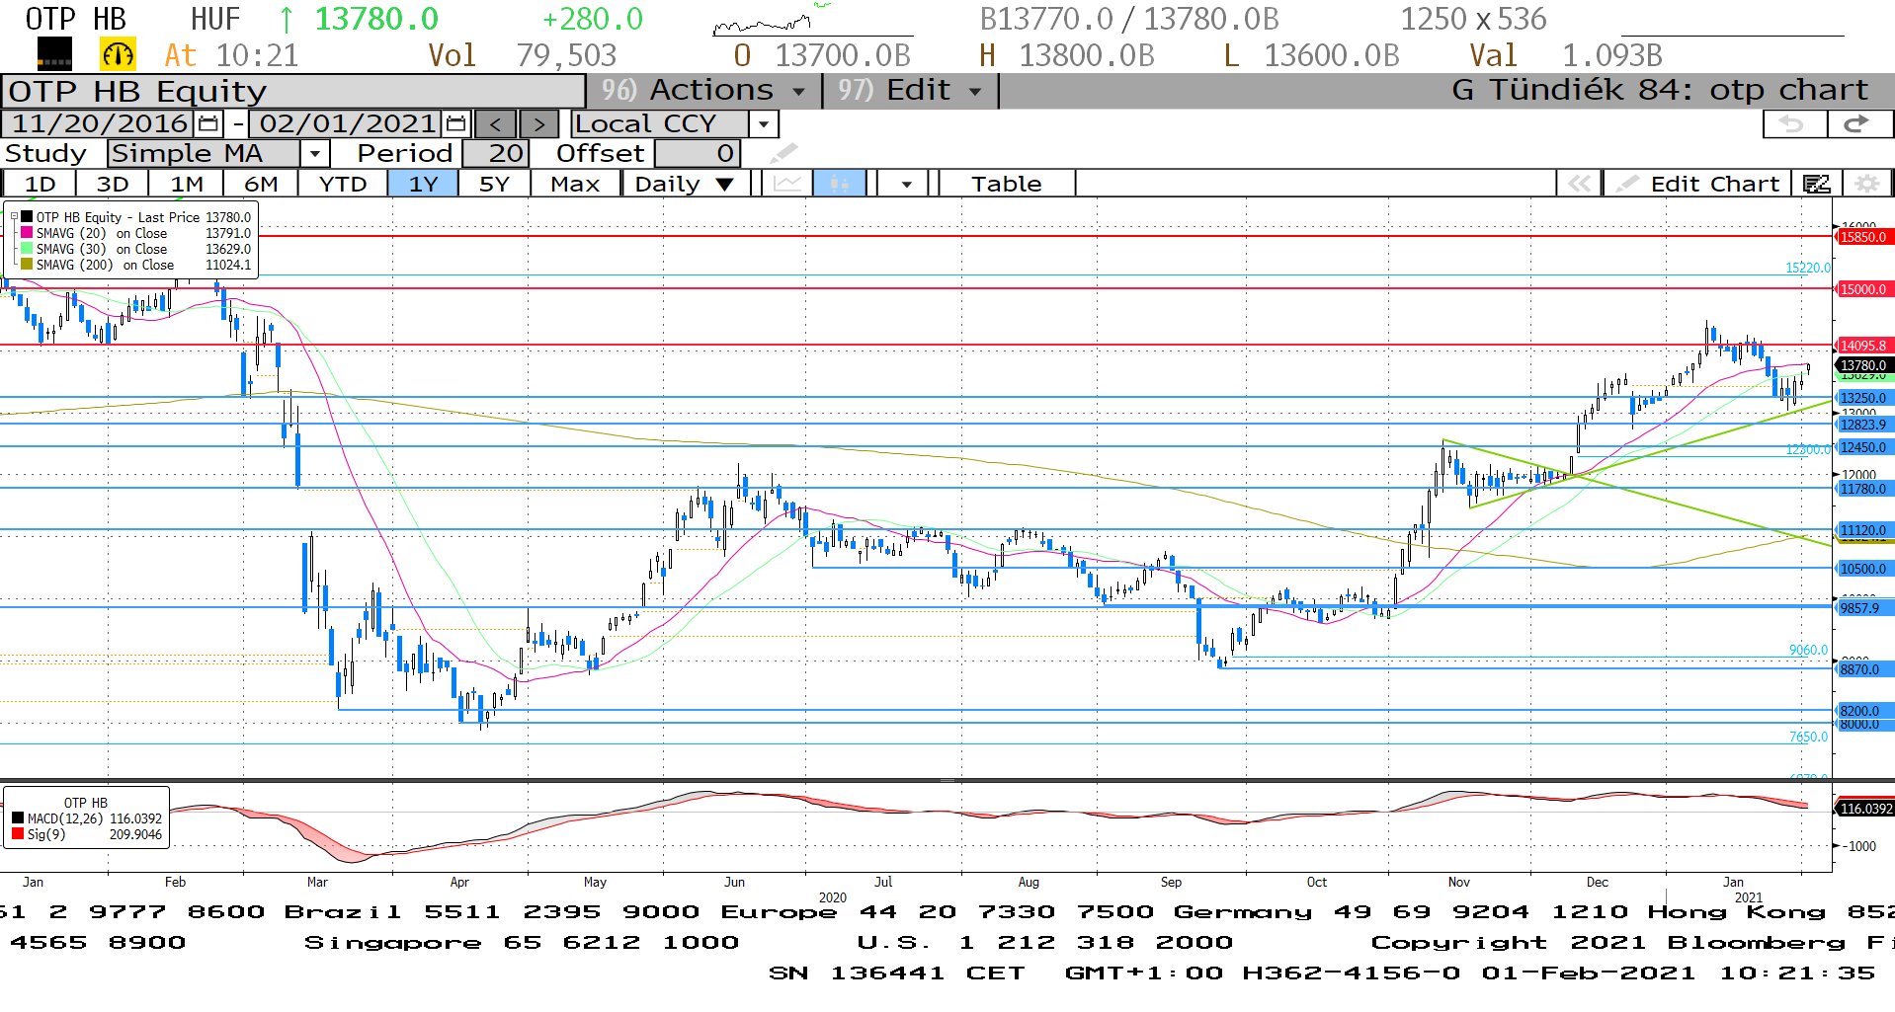Collapse the price legend box expander
This screenshot has width=1895, height=1012.
[14, 217]
